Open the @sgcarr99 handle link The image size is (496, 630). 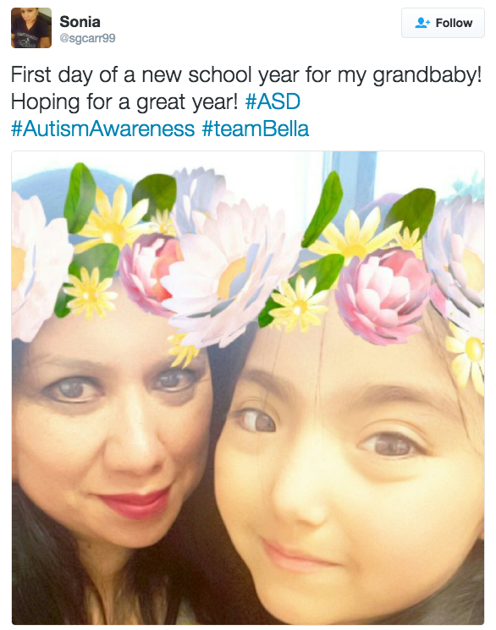[87, 38]
